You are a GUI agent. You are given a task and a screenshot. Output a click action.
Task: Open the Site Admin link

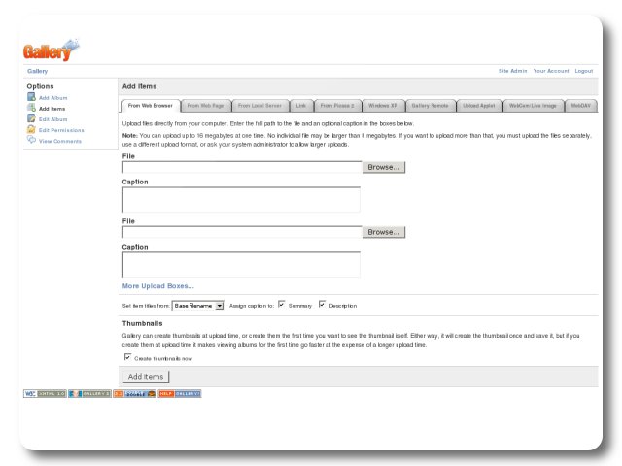pos(512,71)
